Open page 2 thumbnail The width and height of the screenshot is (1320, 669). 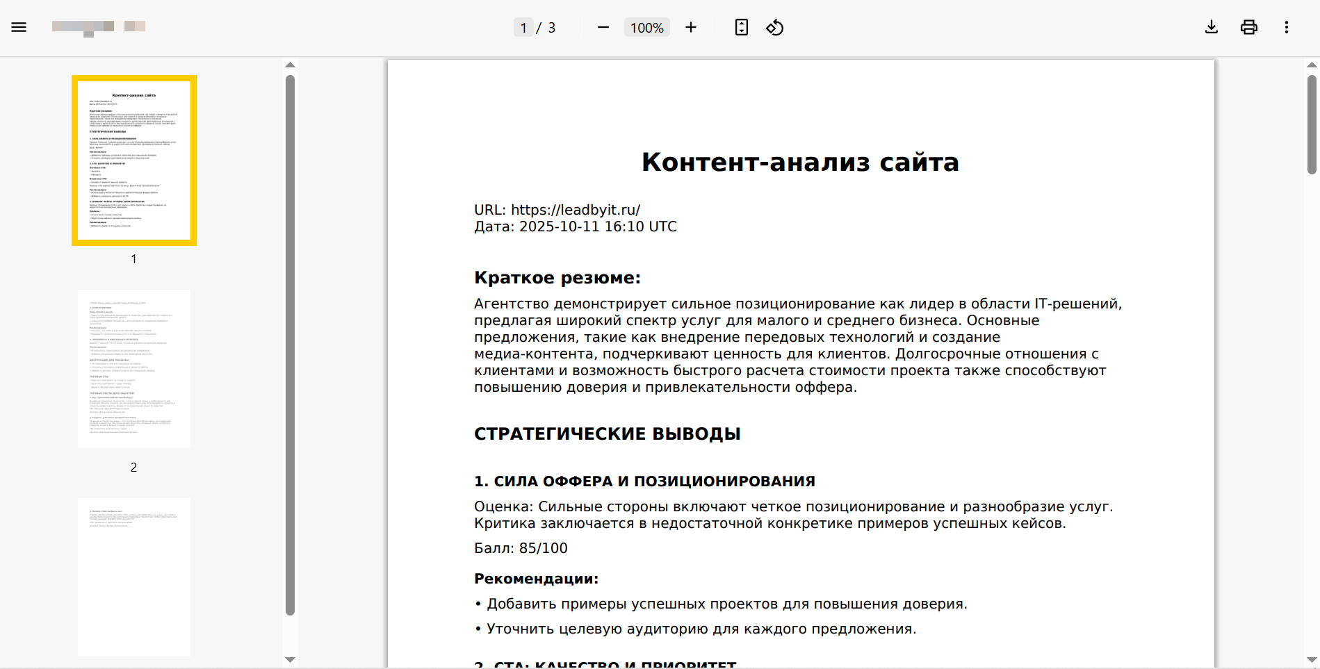tap(134, 369)
